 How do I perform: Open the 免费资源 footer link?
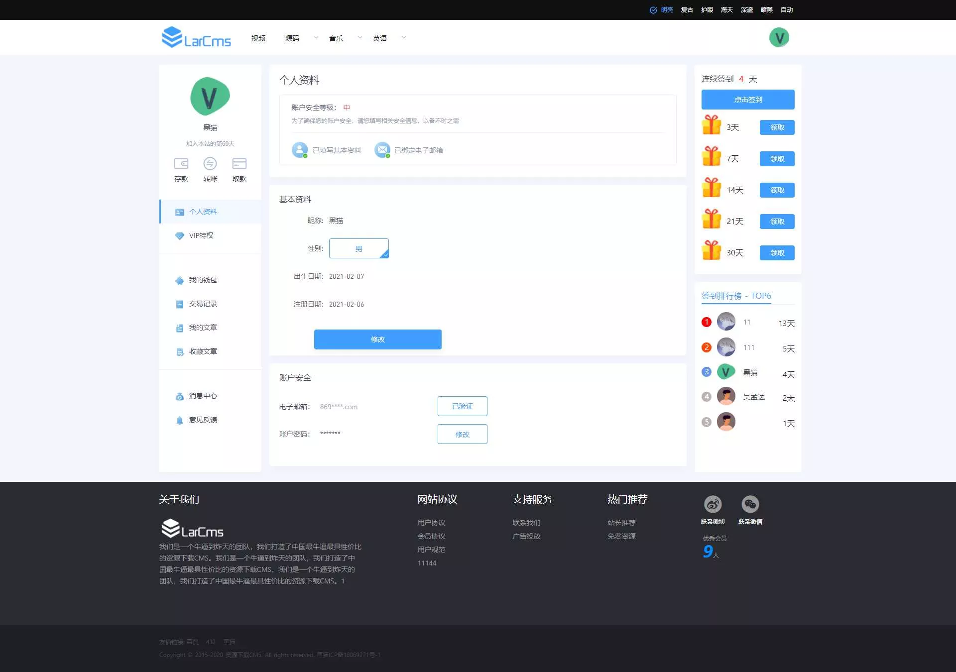point(621,536)
